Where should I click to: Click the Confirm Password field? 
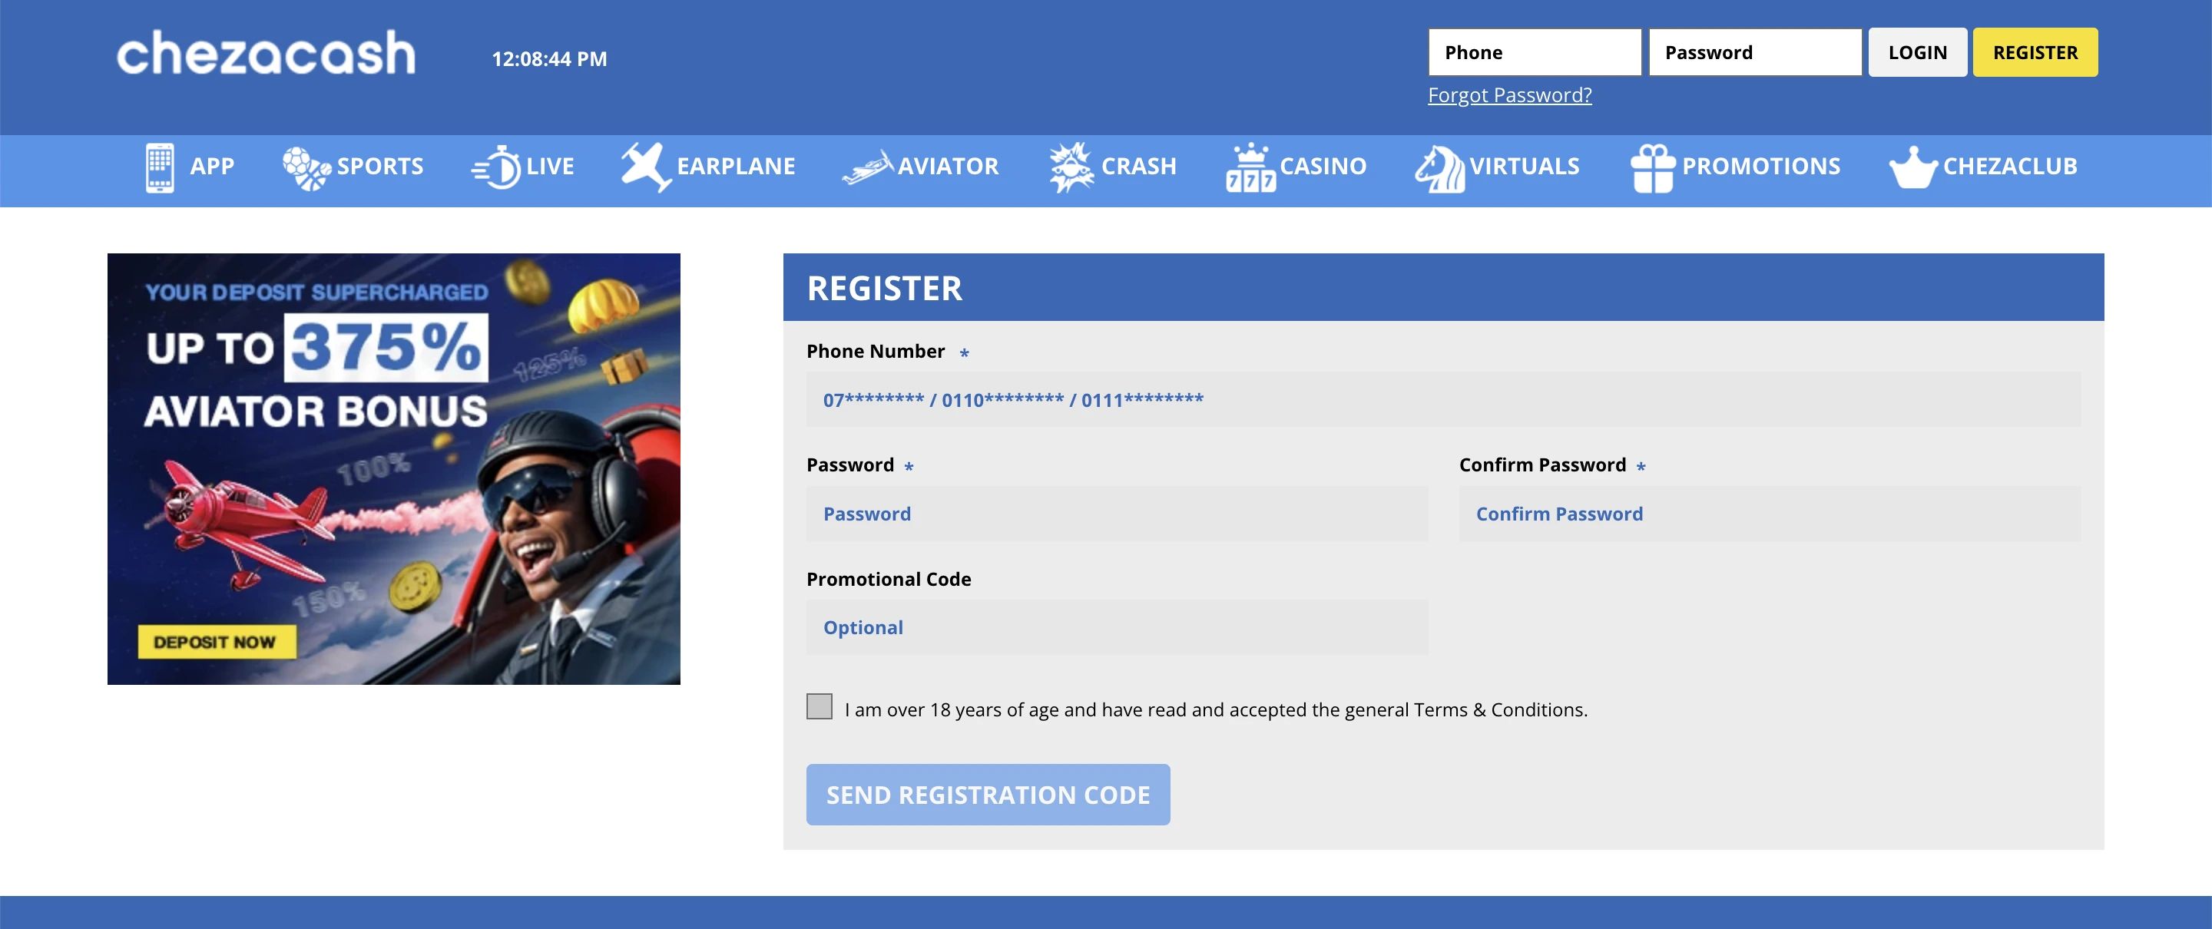tap(1769, 514)
